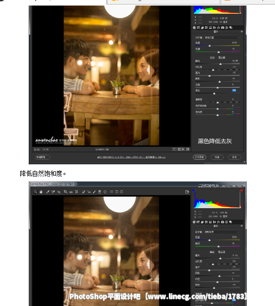
Task: Rotate image clockwise in lower window
Action: coord(121,192)
